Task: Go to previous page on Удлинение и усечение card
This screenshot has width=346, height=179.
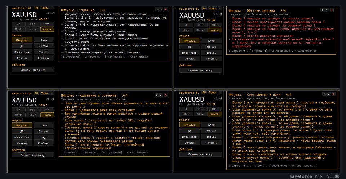Action: [x=157, y=95]
